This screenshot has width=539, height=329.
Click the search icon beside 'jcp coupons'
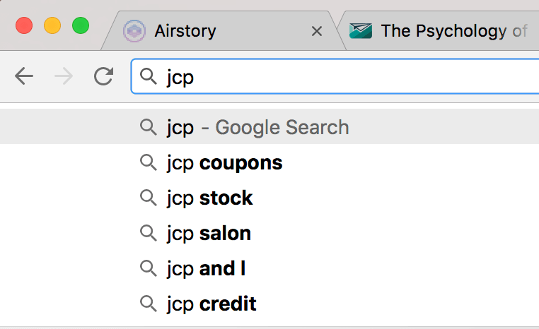pos(148,163)
